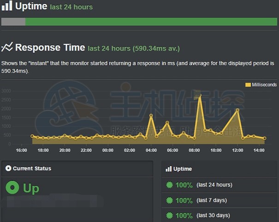Click the large green Up status icon
Screen dimensions: 279x222
coord(12,188)
